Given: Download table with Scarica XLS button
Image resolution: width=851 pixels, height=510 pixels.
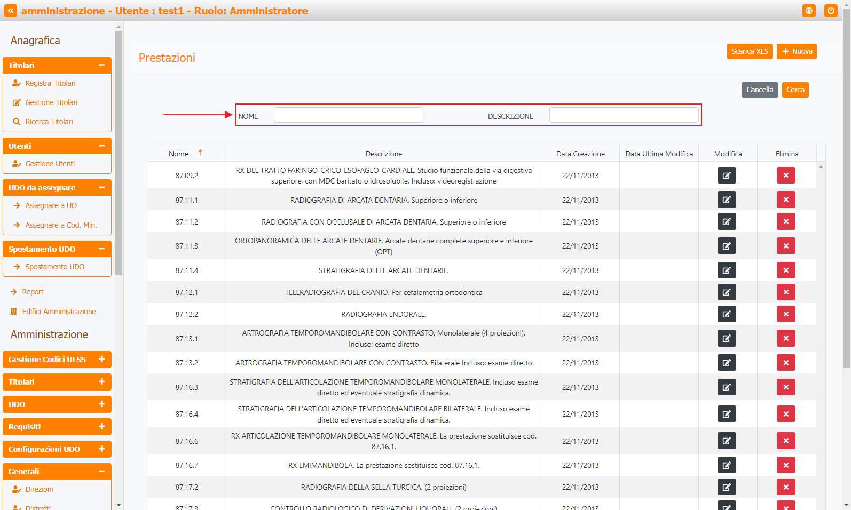Looking at the screenshot, I should pyautogui.click(x=749, y=51).
